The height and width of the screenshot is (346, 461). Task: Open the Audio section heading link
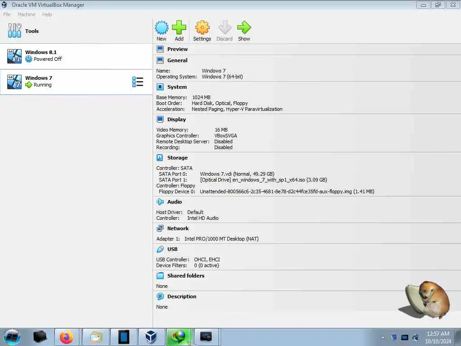175,202
